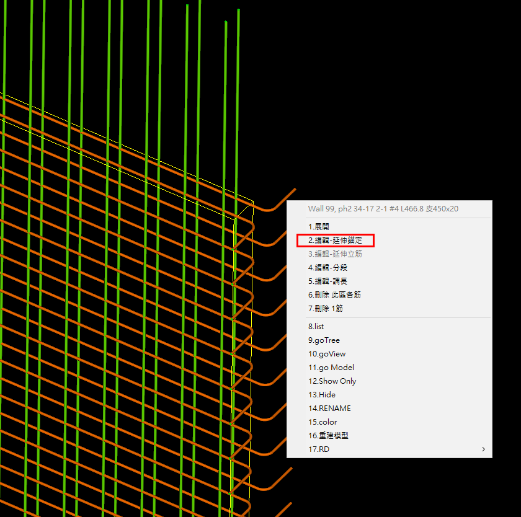Select 13.Hide menu entry

click(x=389, y=394)
